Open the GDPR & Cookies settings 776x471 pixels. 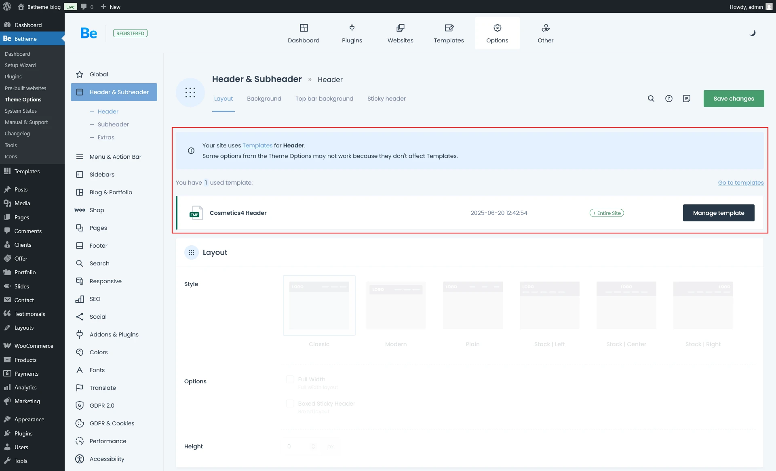pos(112,423)
